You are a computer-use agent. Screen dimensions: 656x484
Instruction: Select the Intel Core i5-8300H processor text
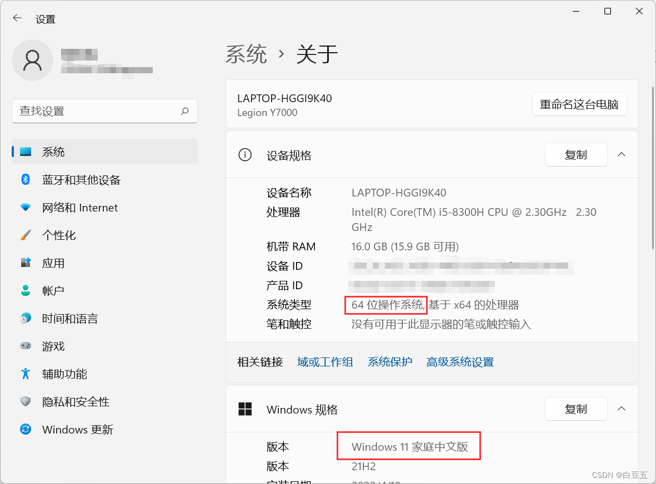(474, 219)
